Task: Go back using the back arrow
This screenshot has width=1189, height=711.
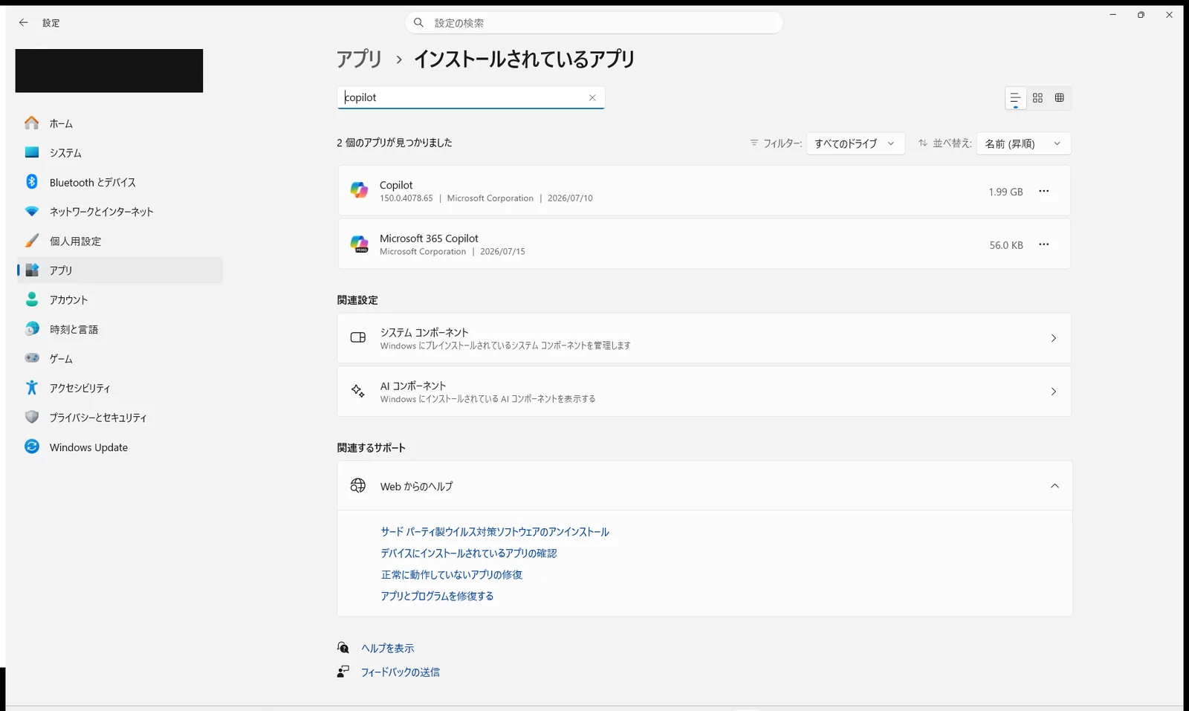Action: [x=23, y=23]
